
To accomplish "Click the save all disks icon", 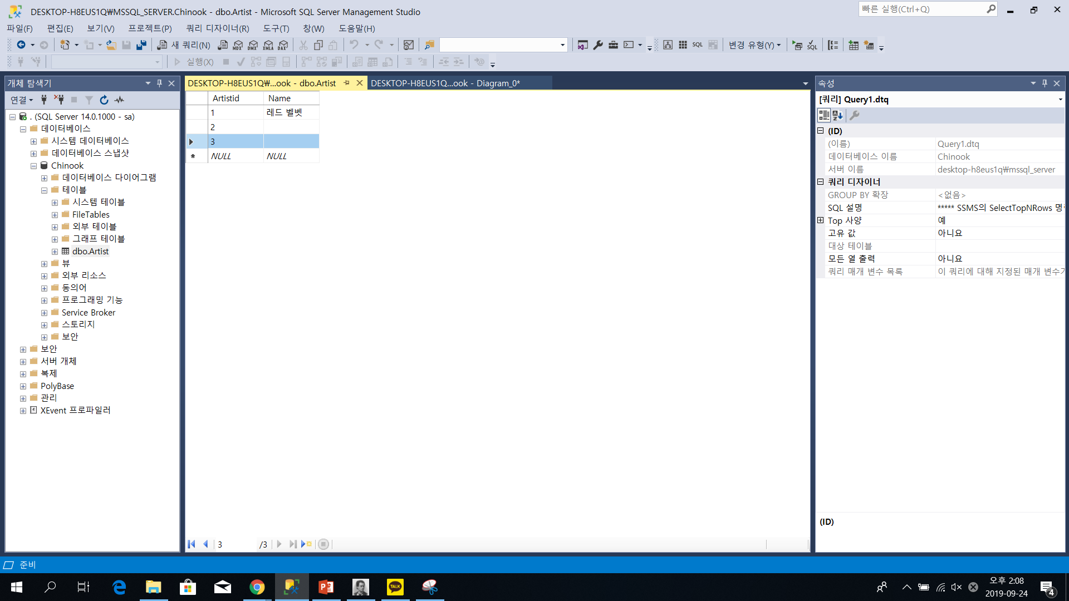I will coord(141,45).
